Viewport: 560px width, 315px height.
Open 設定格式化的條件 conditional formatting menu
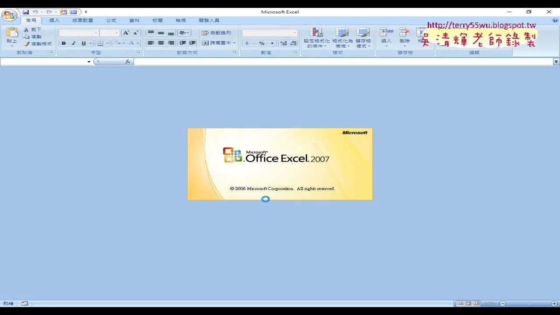[x=317, y=38]
